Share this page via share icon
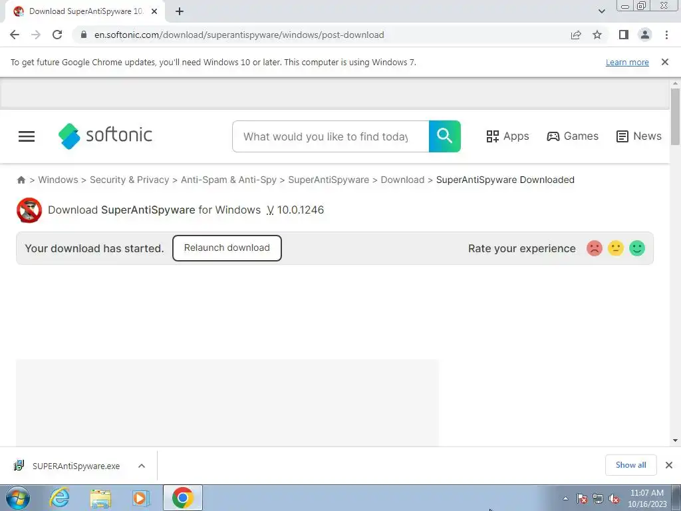 pyautogui.click(x=576, y=35)
